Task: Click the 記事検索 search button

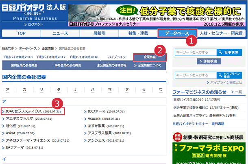Action: pos(229,52)
